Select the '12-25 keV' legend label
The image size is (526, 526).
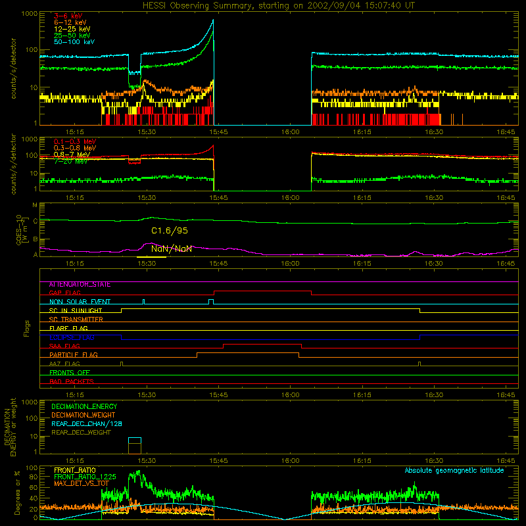coord(72,29)
